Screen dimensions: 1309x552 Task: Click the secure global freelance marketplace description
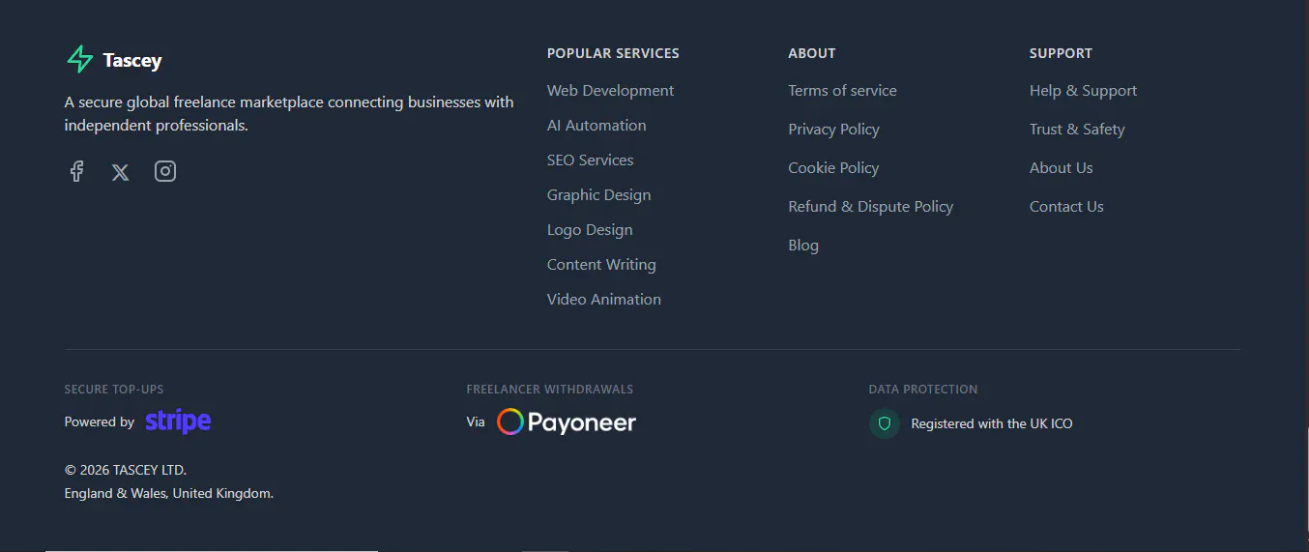[x=289, y=114]
